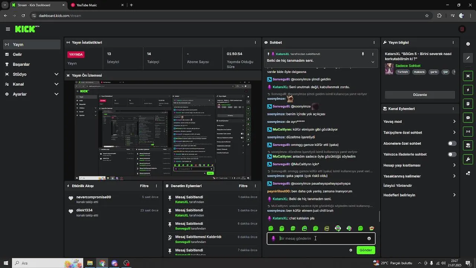
Task: Collapse the pinned message with chevron
Action: click(373, 62)
